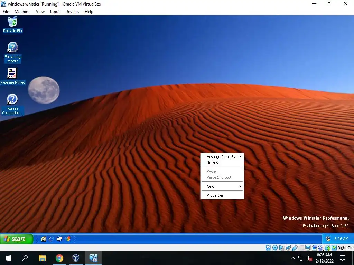This screenshot has height=265, width=354.
Task: Click the VirtualBox USB devices indicator
Action: tap(295, 248)
